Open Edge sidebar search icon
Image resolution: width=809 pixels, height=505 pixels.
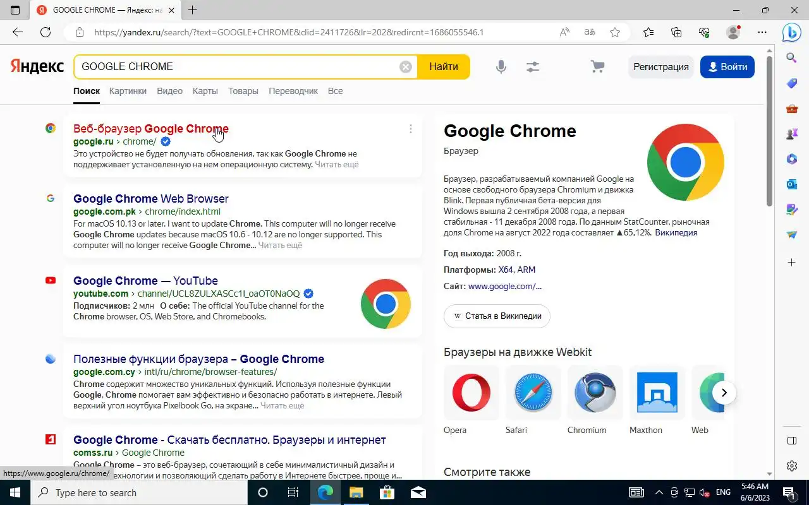point(792,58)
